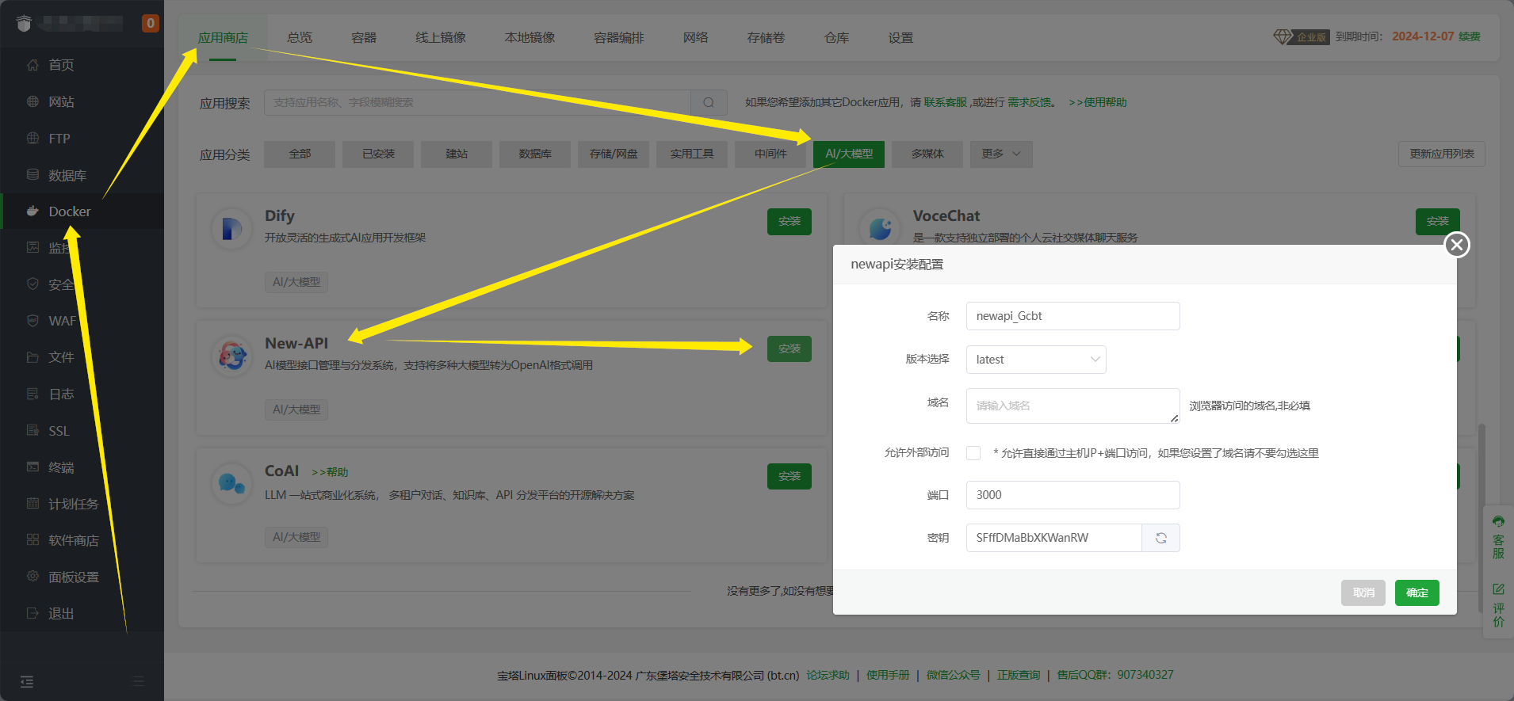The width and height of the screenshot is (1514, 701).
Task: Open the evaluation feedback side widget
Action: coord(1498,605)
